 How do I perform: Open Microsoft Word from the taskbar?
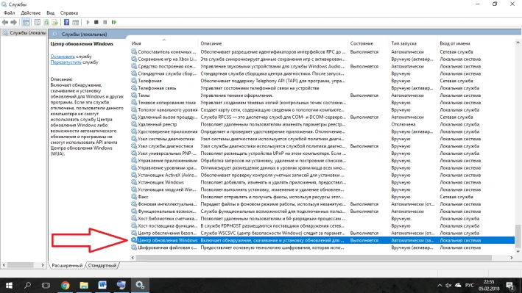[x=102, y=286]
